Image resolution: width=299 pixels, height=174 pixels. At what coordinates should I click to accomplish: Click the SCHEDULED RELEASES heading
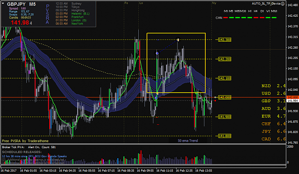coord(22,152)
